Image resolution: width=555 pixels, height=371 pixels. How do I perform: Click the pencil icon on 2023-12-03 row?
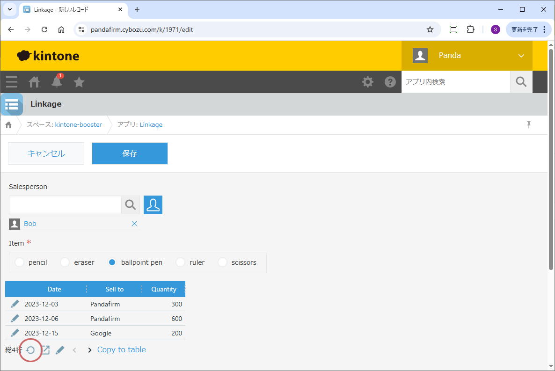[x=15, y=304]
